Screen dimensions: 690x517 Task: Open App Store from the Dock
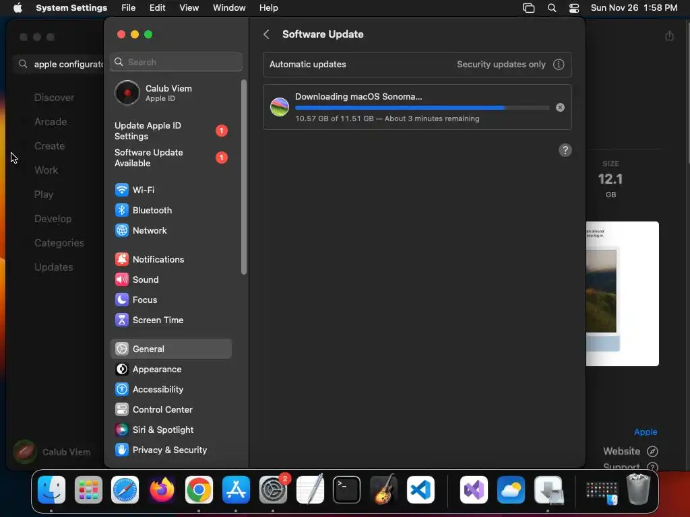point(236,490)
